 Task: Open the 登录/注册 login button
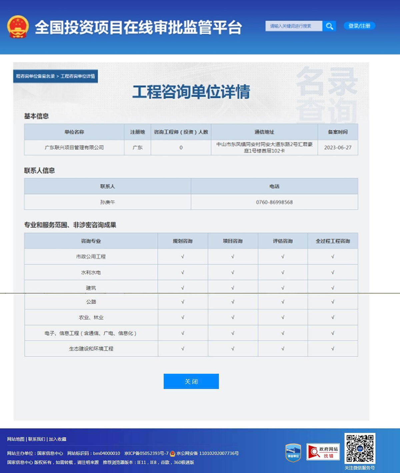click(359, 26)
